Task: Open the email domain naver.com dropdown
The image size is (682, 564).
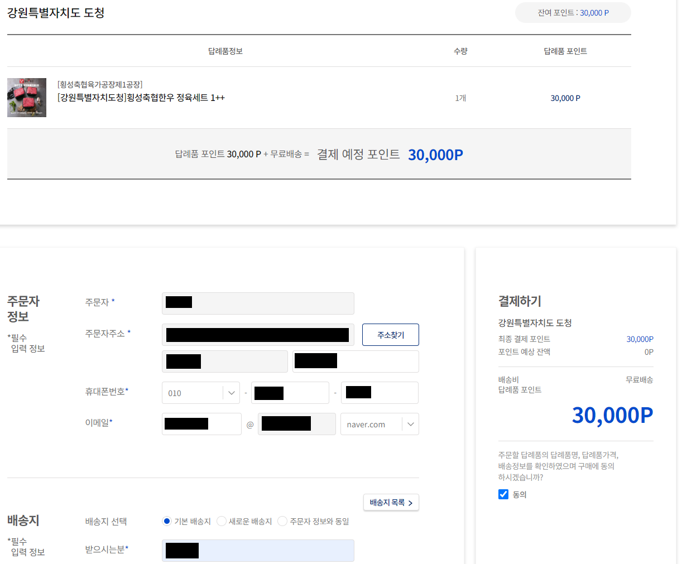Action: (x=380, y=424)
